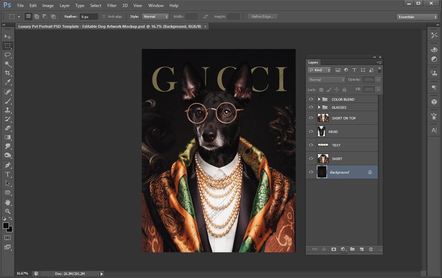Expand the COLOR BLEND group

[319, 99]
